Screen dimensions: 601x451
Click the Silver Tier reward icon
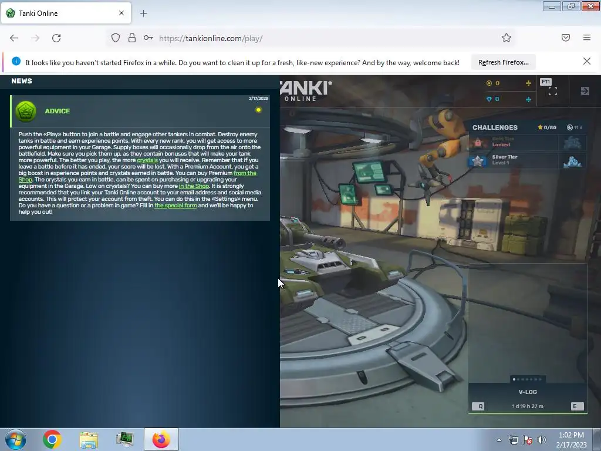pos(572,161)
